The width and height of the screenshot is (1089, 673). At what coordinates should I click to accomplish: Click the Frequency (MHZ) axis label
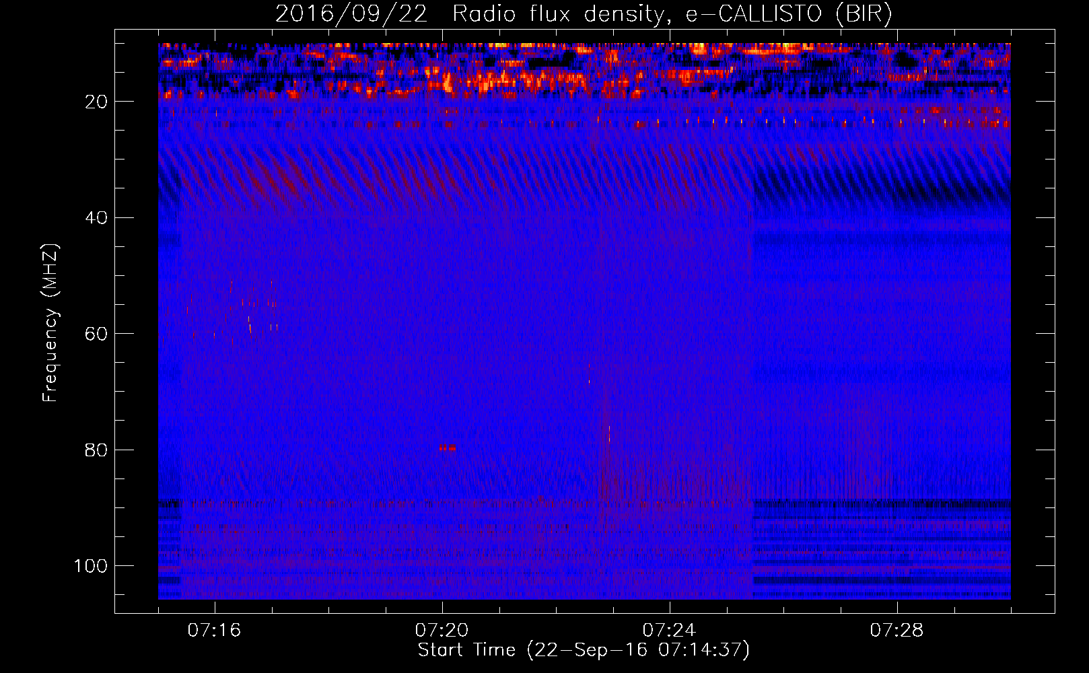[50, 323]
